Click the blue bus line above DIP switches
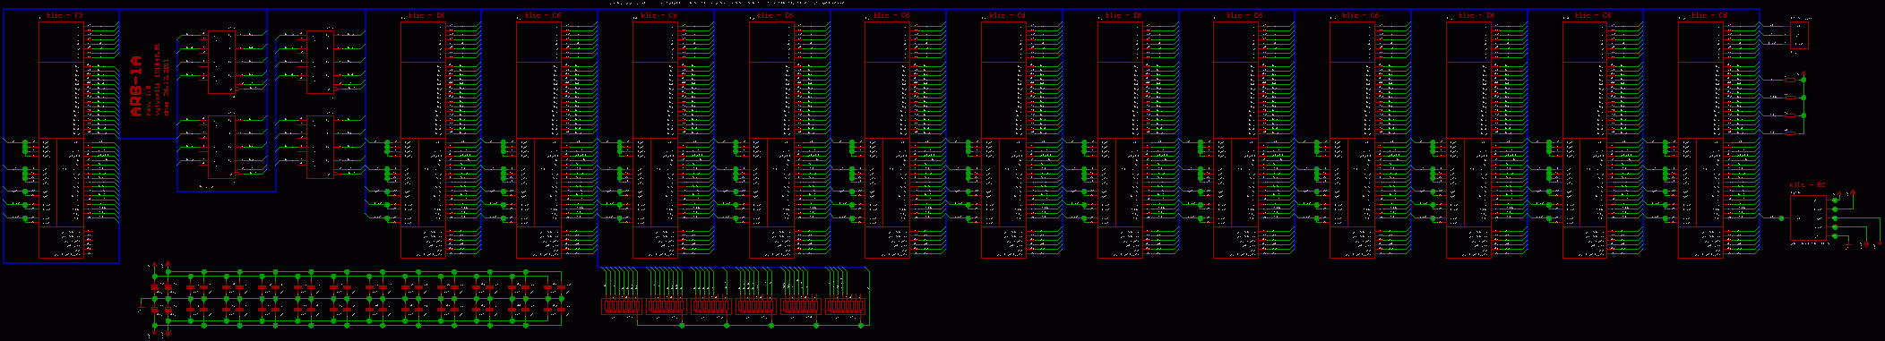 click(733, 267)
